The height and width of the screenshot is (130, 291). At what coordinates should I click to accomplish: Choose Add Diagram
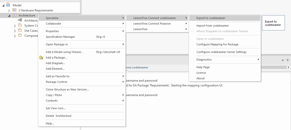point(82,63)
